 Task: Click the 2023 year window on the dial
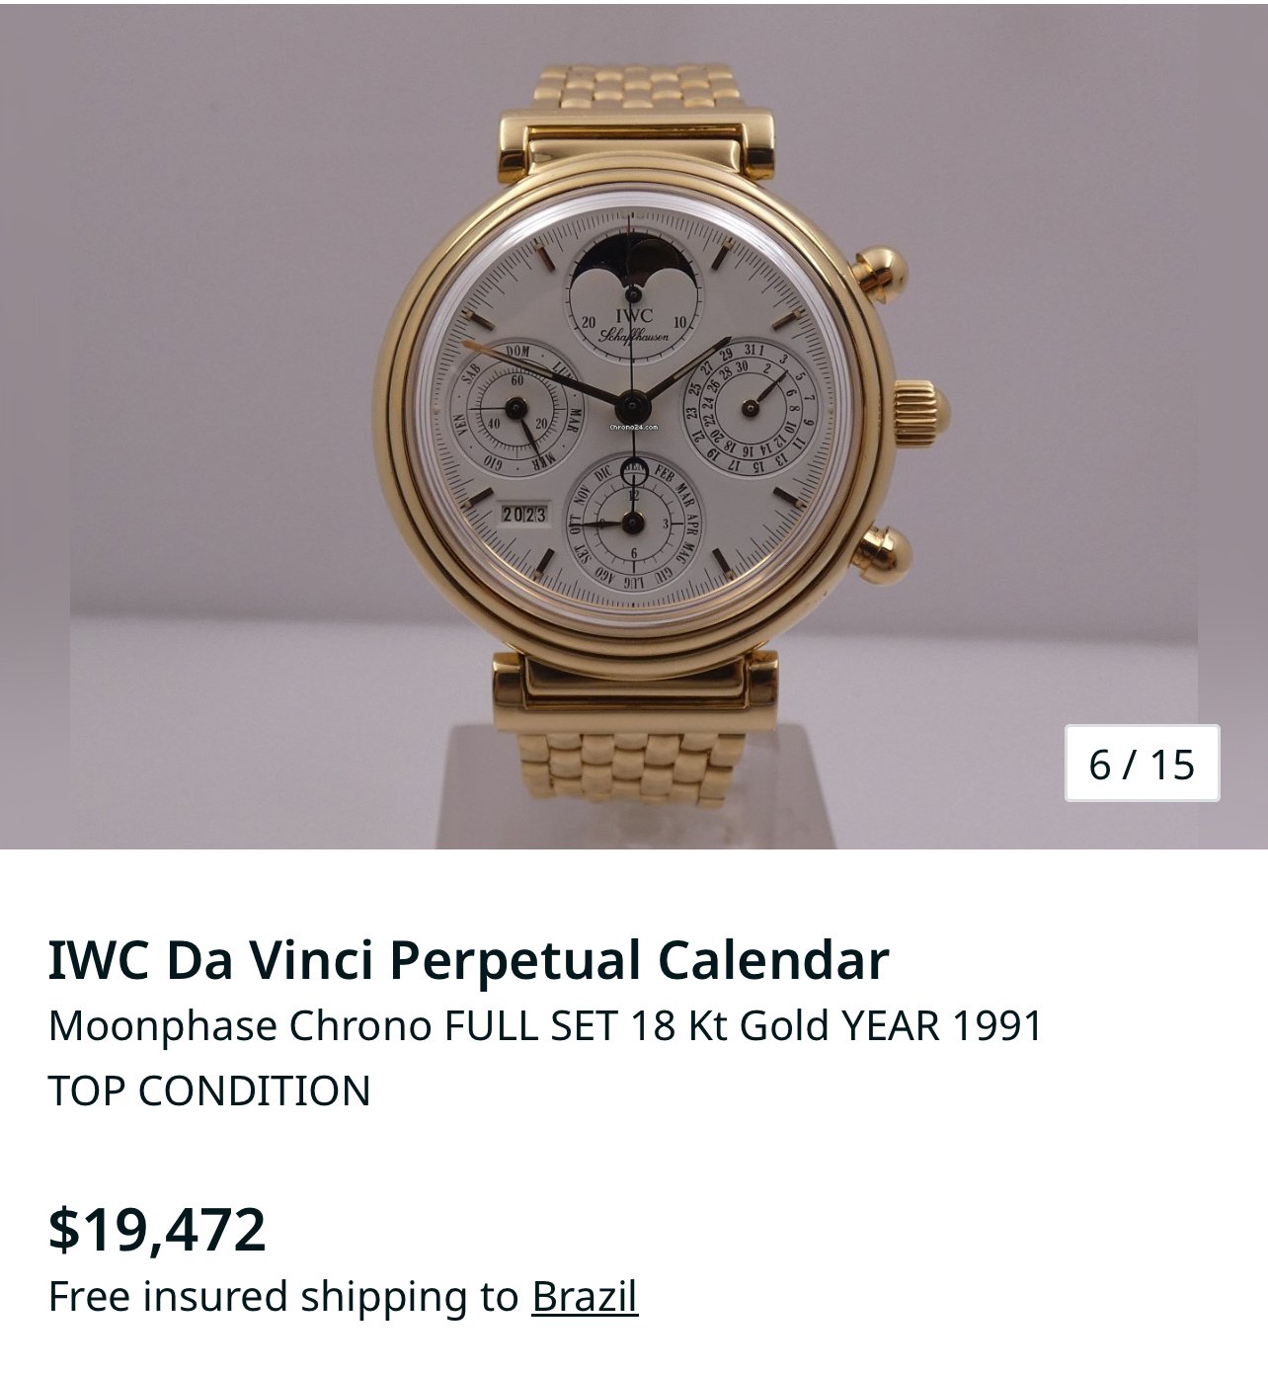pyautogui.click(x=524, y=514)
